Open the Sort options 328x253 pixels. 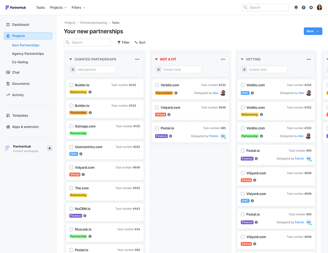pyautogui.click(x=140, y=43)
